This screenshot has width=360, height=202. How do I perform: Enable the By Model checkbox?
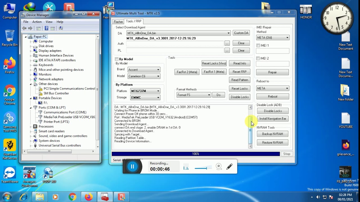[x=117, y=59]
